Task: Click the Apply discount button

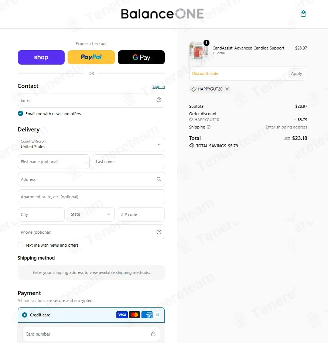Action: (297, 73)
